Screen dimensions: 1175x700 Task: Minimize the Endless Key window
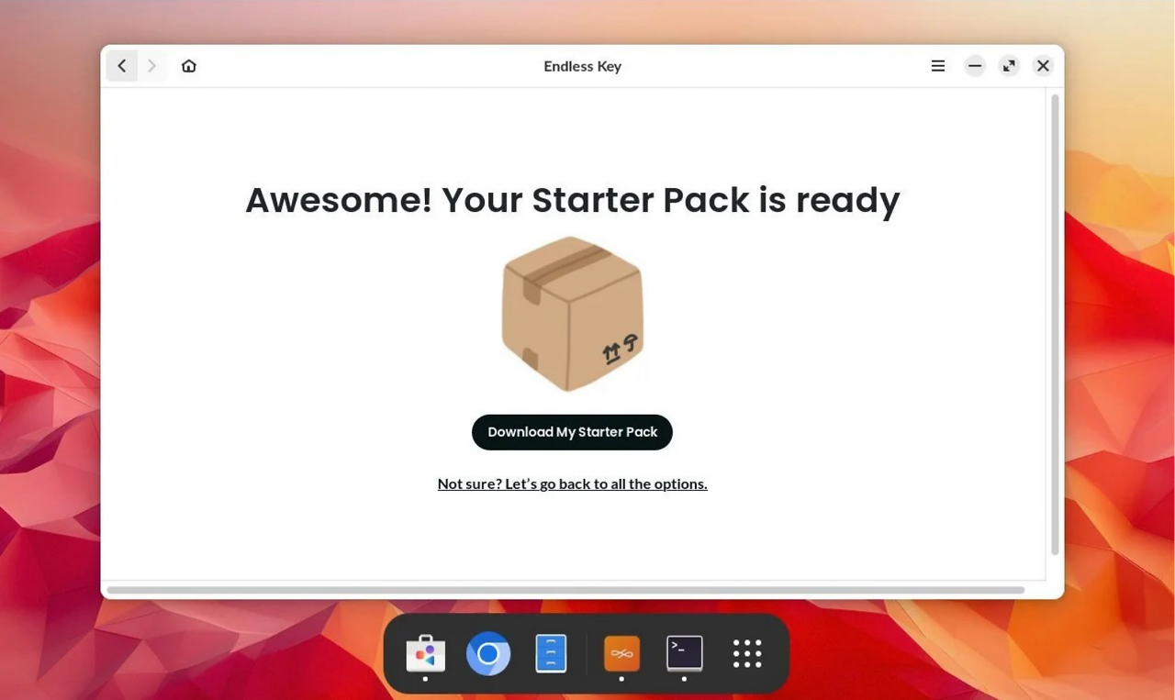[975, 66]
